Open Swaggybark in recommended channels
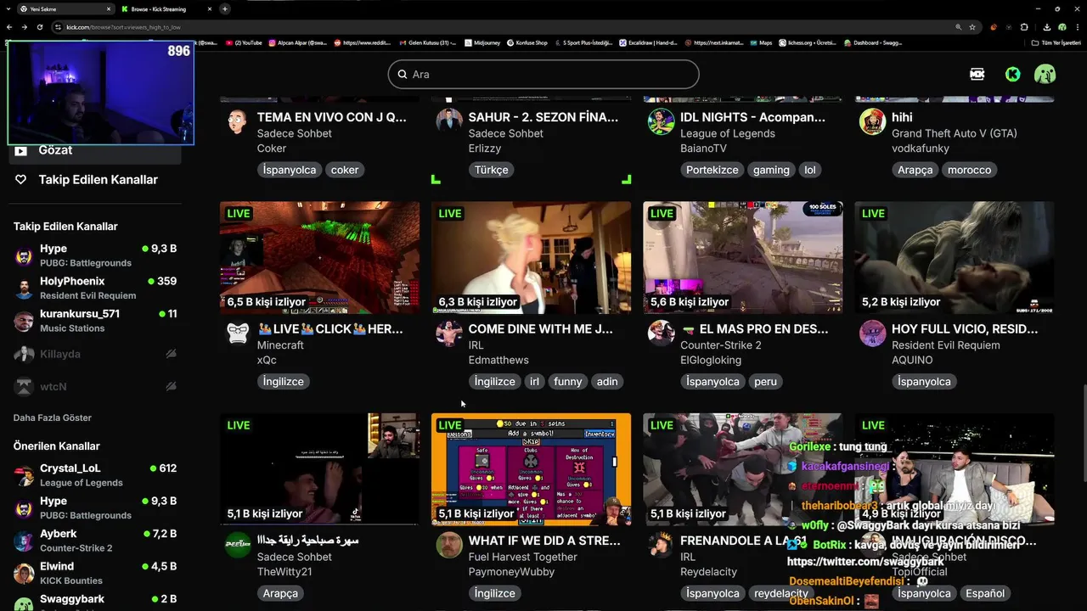The height and width of the screenshot is (611, 1087). pos(95,601)
